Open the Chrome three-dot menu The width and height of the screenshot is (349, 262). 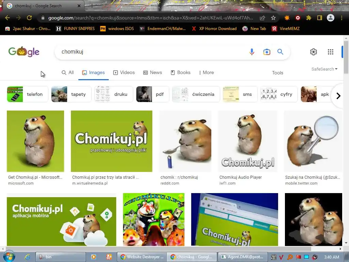[x=342, y=18]
